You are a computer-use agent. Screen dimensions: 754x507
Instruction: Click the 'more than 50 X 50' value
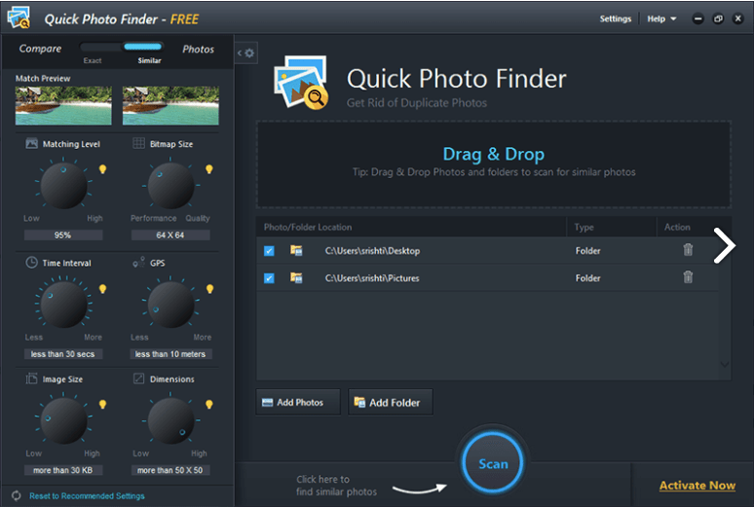pos(170,470)
